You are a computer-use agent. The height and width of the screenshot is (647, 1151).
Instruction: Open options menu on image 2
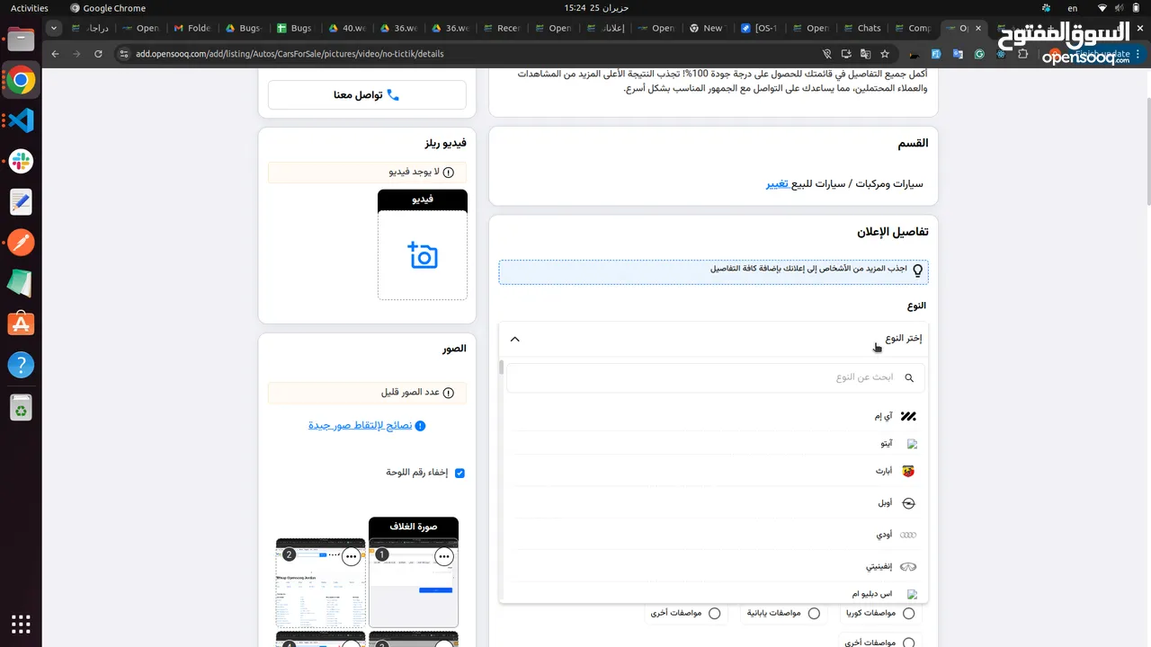(x=351, y=556)
